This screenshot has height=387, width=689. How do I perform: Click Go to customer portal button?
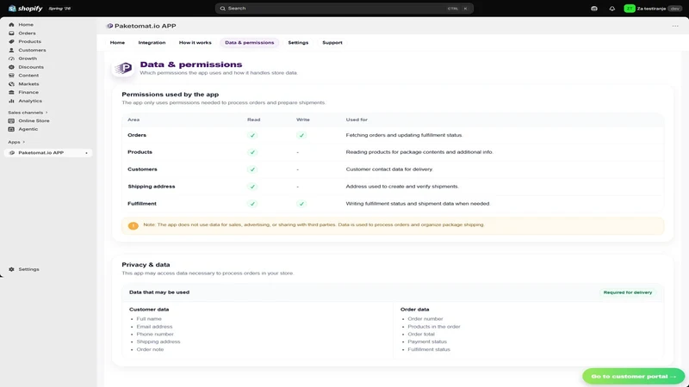tap(634, 377)
